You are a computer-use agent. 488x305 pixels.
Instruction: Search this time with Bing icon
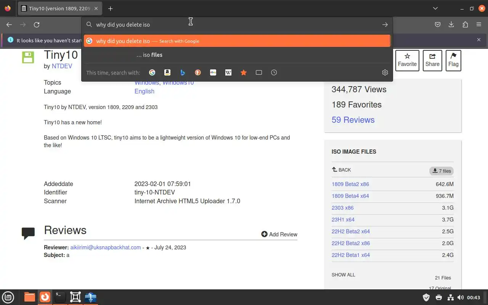coord(183,72)
